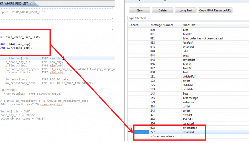This screenshot has height=143, width=249.
Task: Click p_findstrings in the code
Action: tap(16, 66)
